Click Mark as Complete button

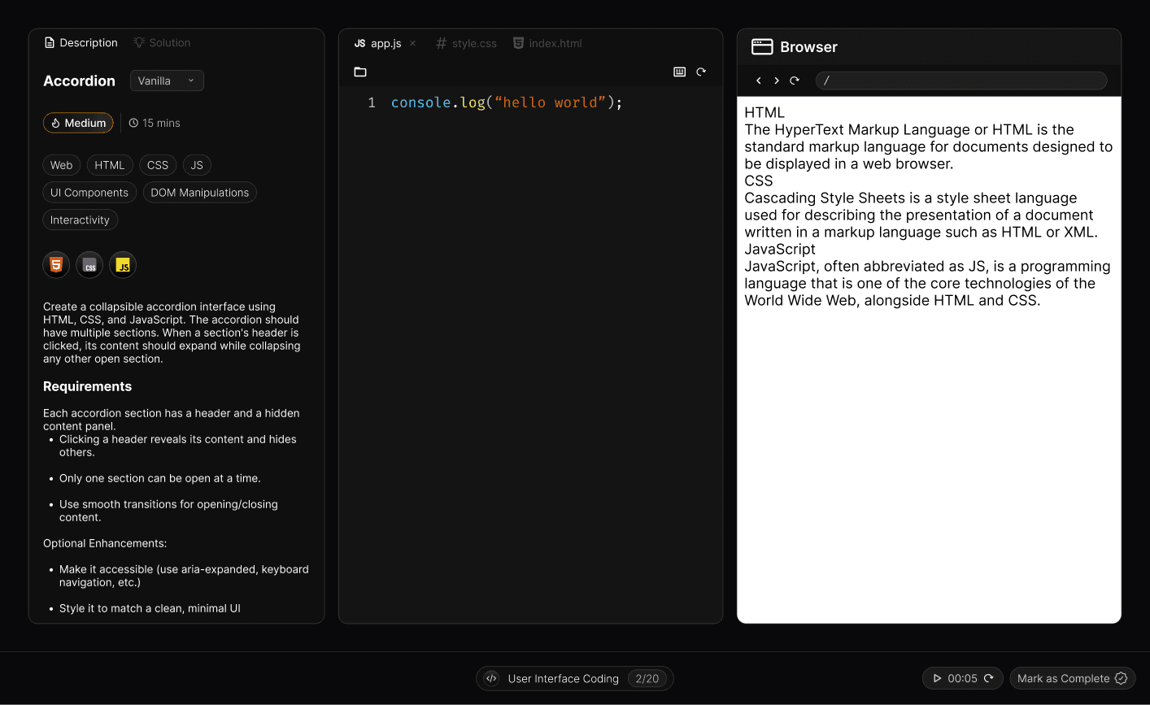click(x=1072, y=678)
